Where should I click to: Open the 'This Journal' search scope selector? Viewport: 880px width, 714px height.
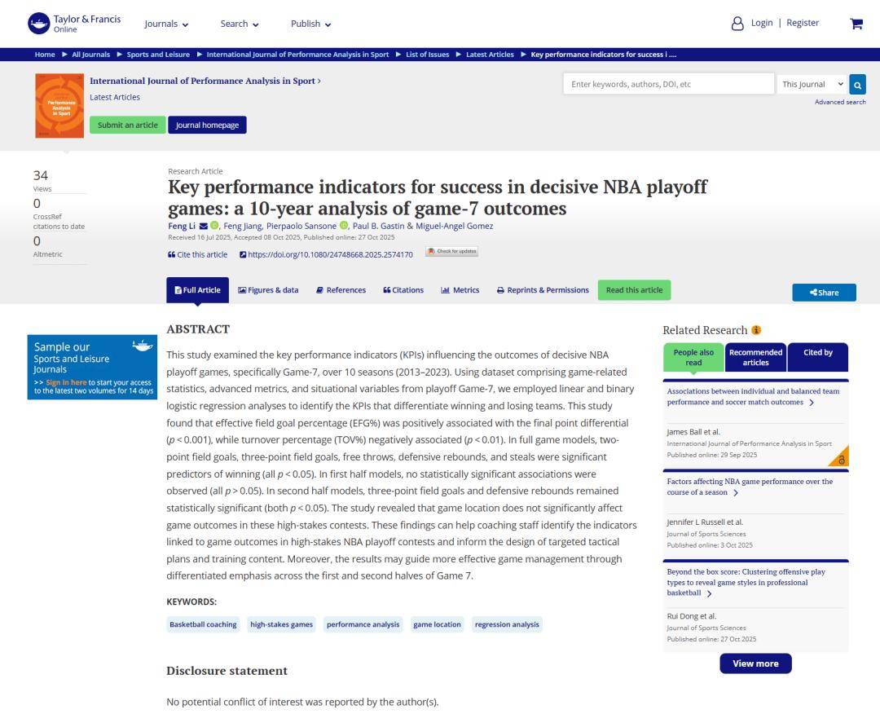[812, 85]
